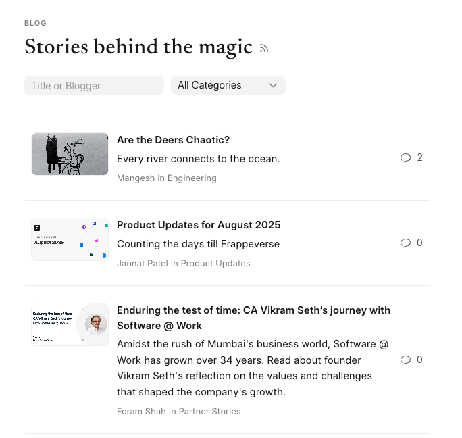This screenshot has width=462, height=438.
Task: Click Jannat Patel in Product Updates byline
Action: pos(183,264)
